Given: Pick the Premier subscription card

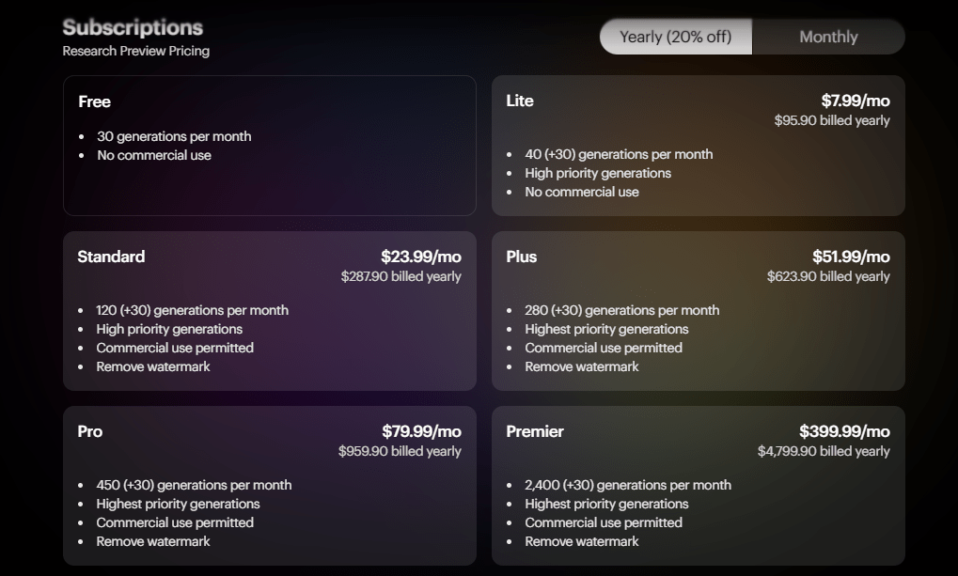Looking at the screenshot, I should (x=699, y=486).
